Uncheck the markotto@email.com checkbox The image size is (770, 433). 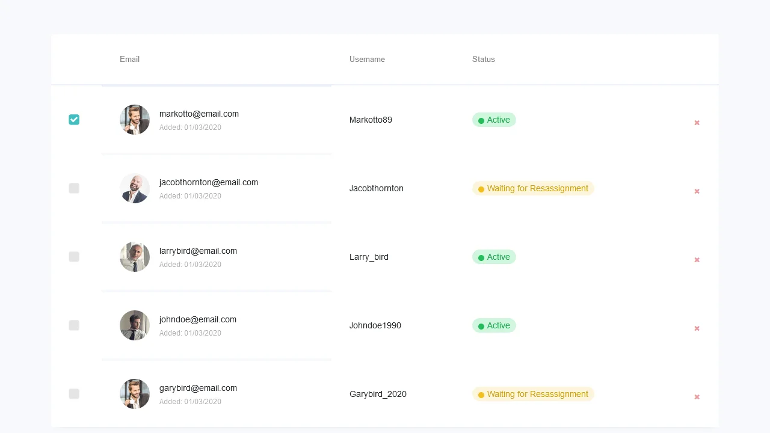(74, 120)
